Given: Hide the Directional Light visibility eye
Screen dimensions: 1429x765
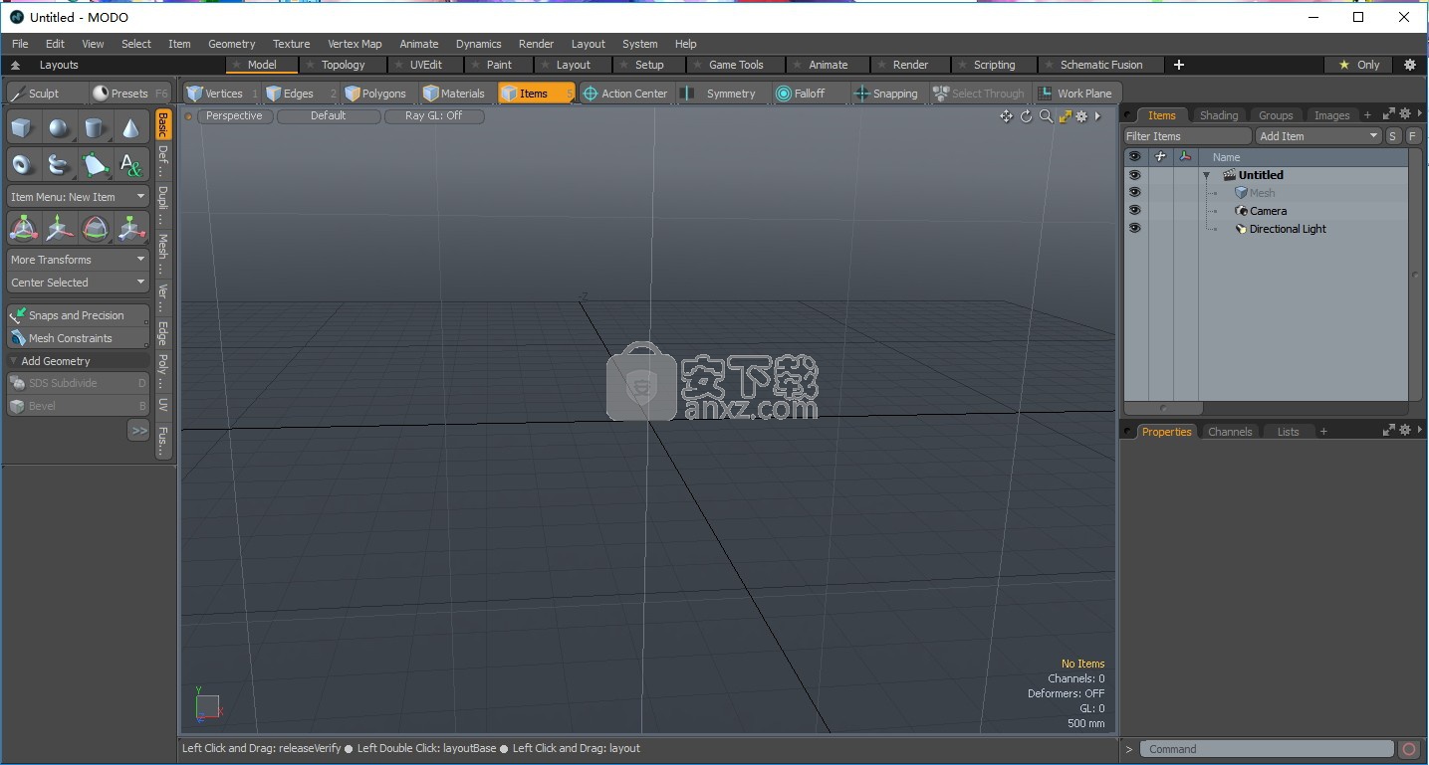Looking at the screenshot, I should [1134, 229].
